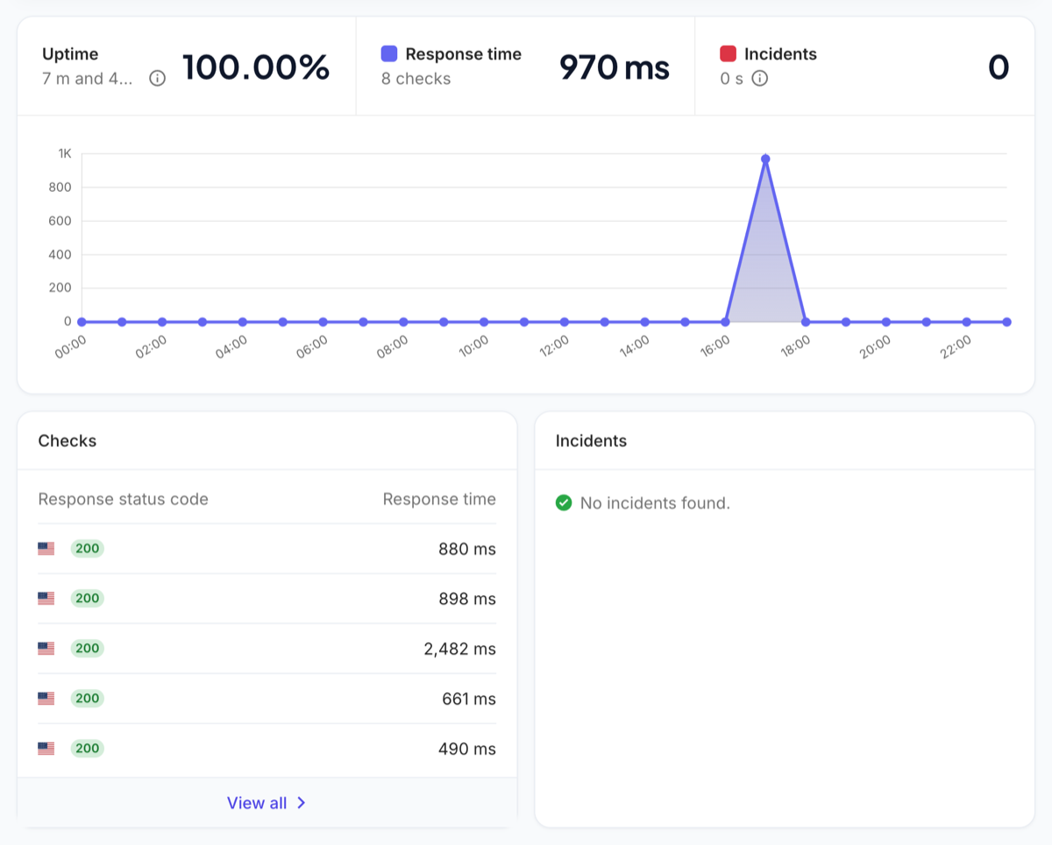Click the Checks panel title
This screenshot has height=845, width=1052.
[x=68, y=441]
